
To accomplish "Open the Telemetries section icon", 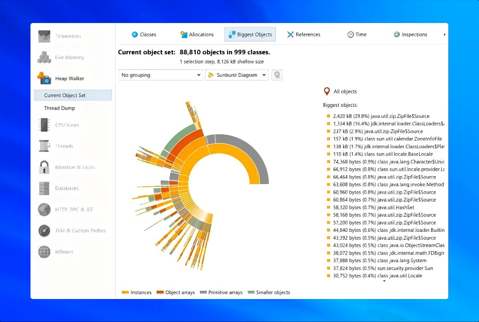I will (44, 36).
